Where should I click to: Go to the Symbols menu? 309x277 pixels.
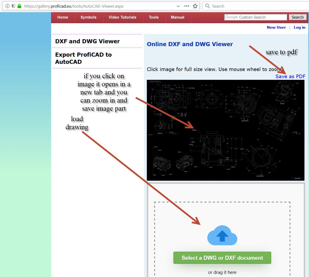pos(88,17)
